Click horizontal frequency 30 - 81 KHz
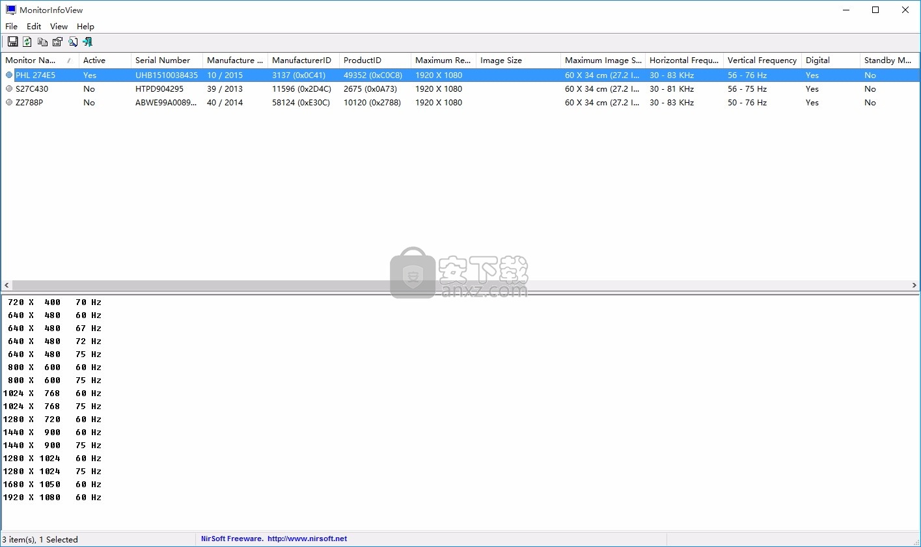921x547 pixels. 672,88
